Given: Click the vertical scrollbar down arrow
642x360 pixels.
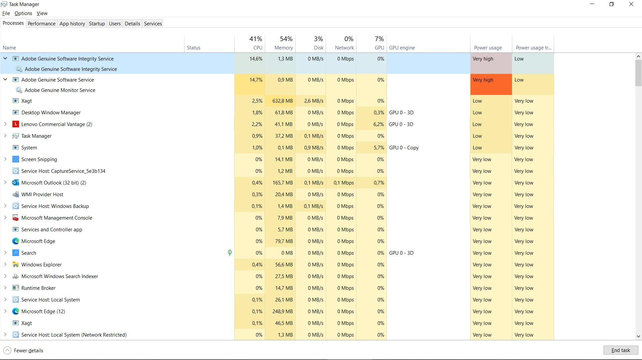Looking at the screenshot, I should pyautogui.click(x=638, y=336).
